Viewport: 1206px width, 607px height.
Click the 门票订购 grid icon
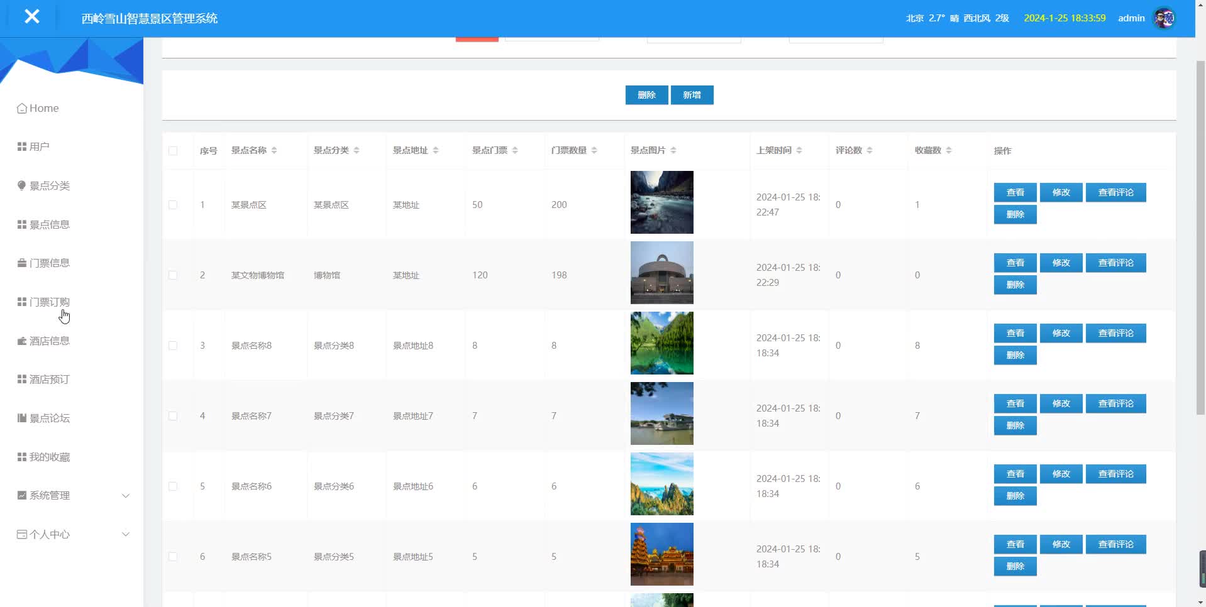pos(22,302)
